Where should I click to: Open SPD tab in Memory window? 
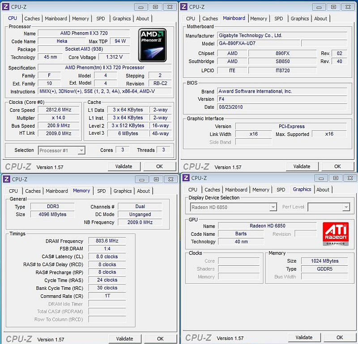[x=102, y=191]
